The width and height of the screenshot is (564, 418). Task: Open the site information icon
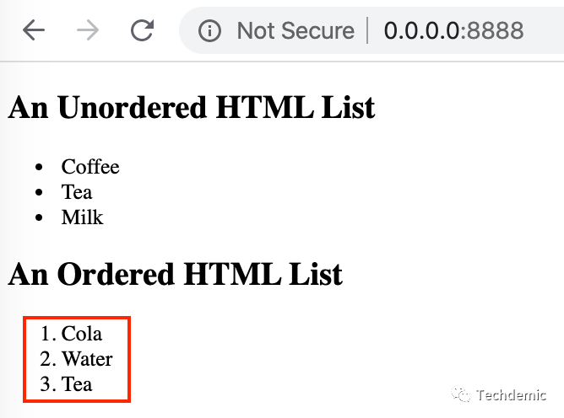[209, 31]
